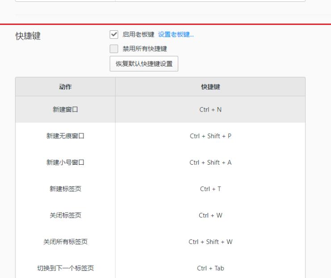The width and height of the screenshot is (331, 278).
Task: Edit the Ctrl + T shortcut field
Action: tap(210, 189)
